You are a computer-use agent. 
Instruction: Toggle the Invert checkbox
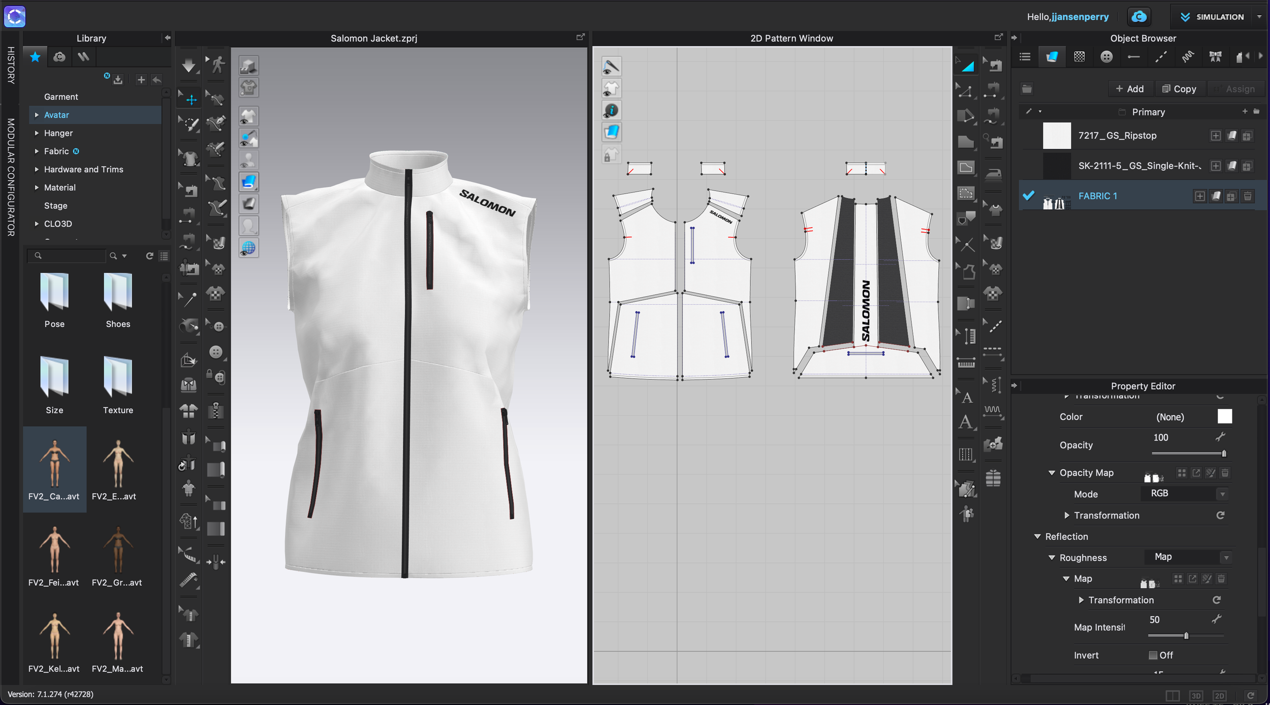pos(1153,655)
